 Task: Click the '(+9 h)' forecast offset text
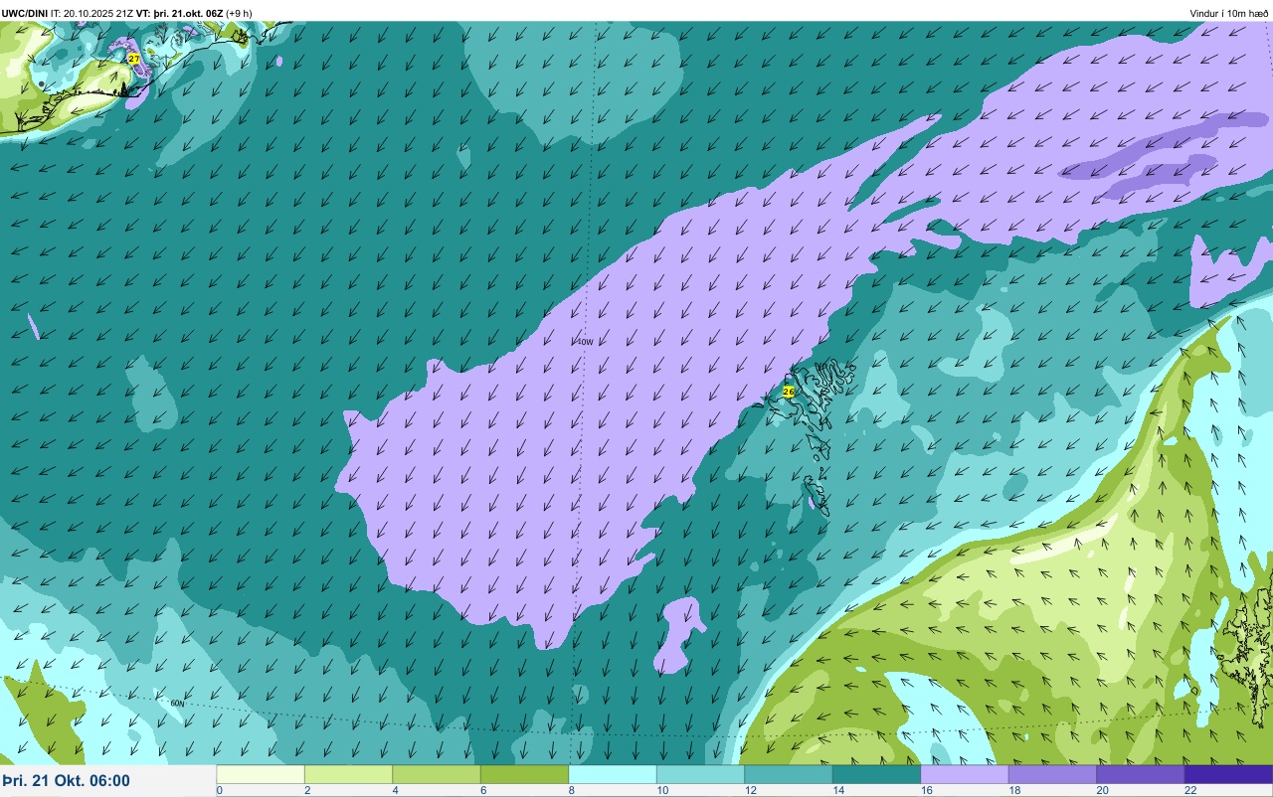click(239, 13)
